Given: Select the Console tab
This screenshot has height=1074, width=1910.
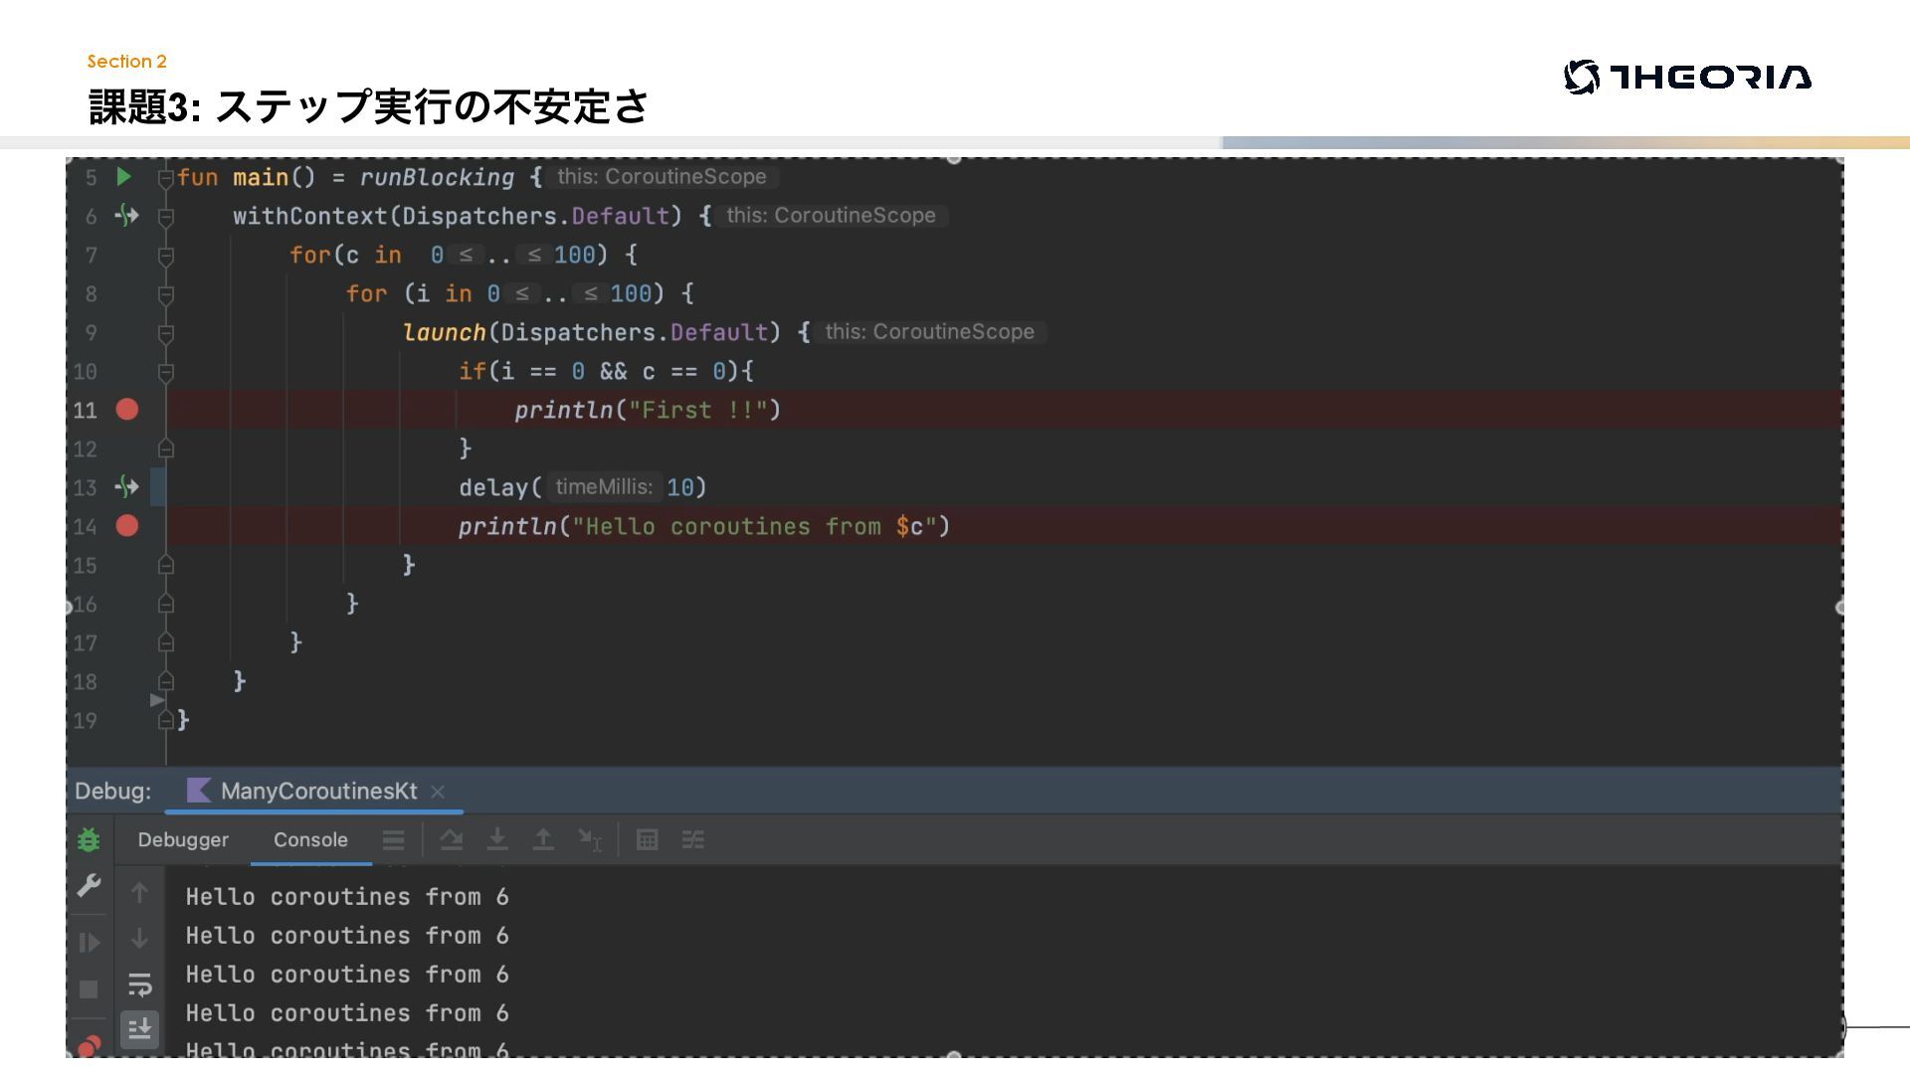Looking at the screenshot, I should point(310,840).
